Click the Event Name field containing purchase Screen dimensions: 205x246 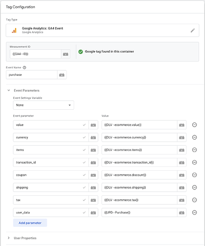31,75
